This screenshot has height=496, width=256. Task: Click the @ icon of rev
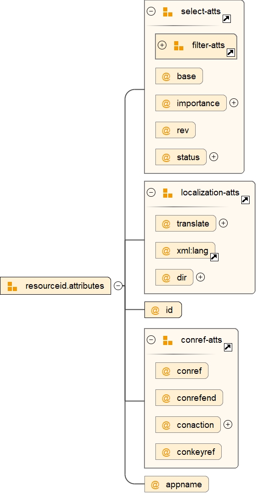coord(166,130)
